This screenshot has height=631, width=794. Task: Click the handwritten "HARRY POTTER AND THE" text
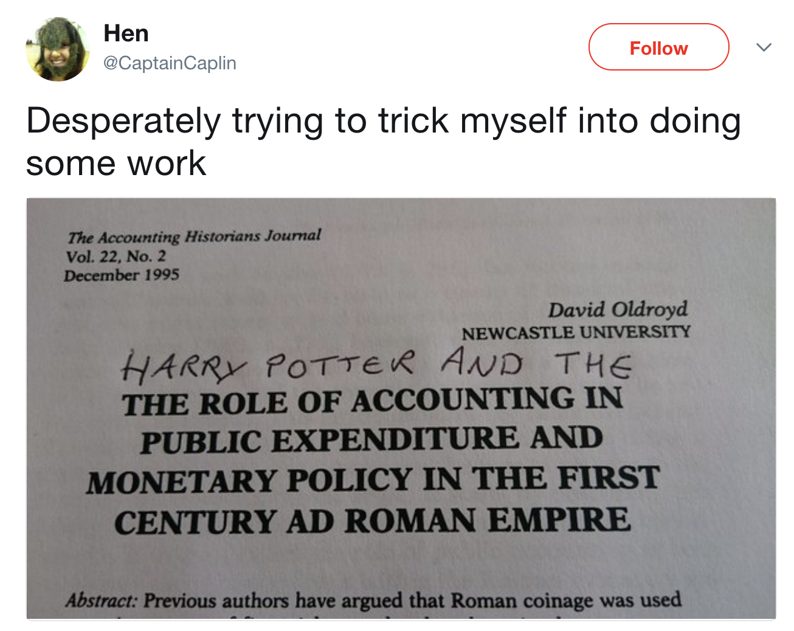click(376, 365)
